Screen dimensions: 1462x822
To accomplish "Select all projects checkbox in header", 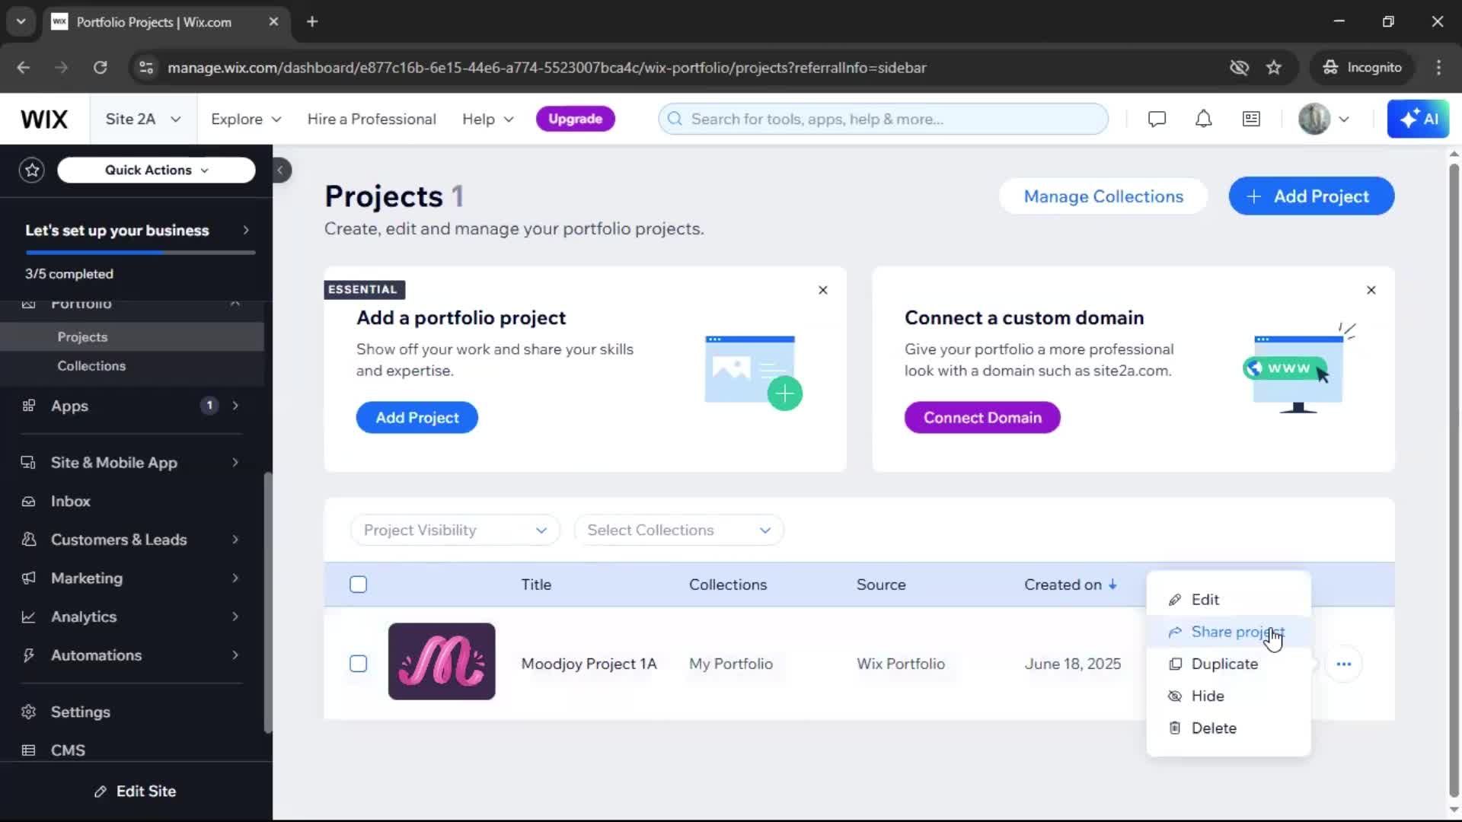I will [358, 585].
